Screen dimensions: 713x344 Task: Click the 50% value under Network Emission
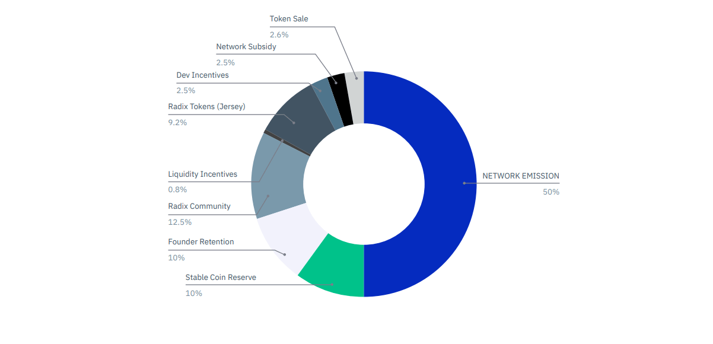[550, 192]
